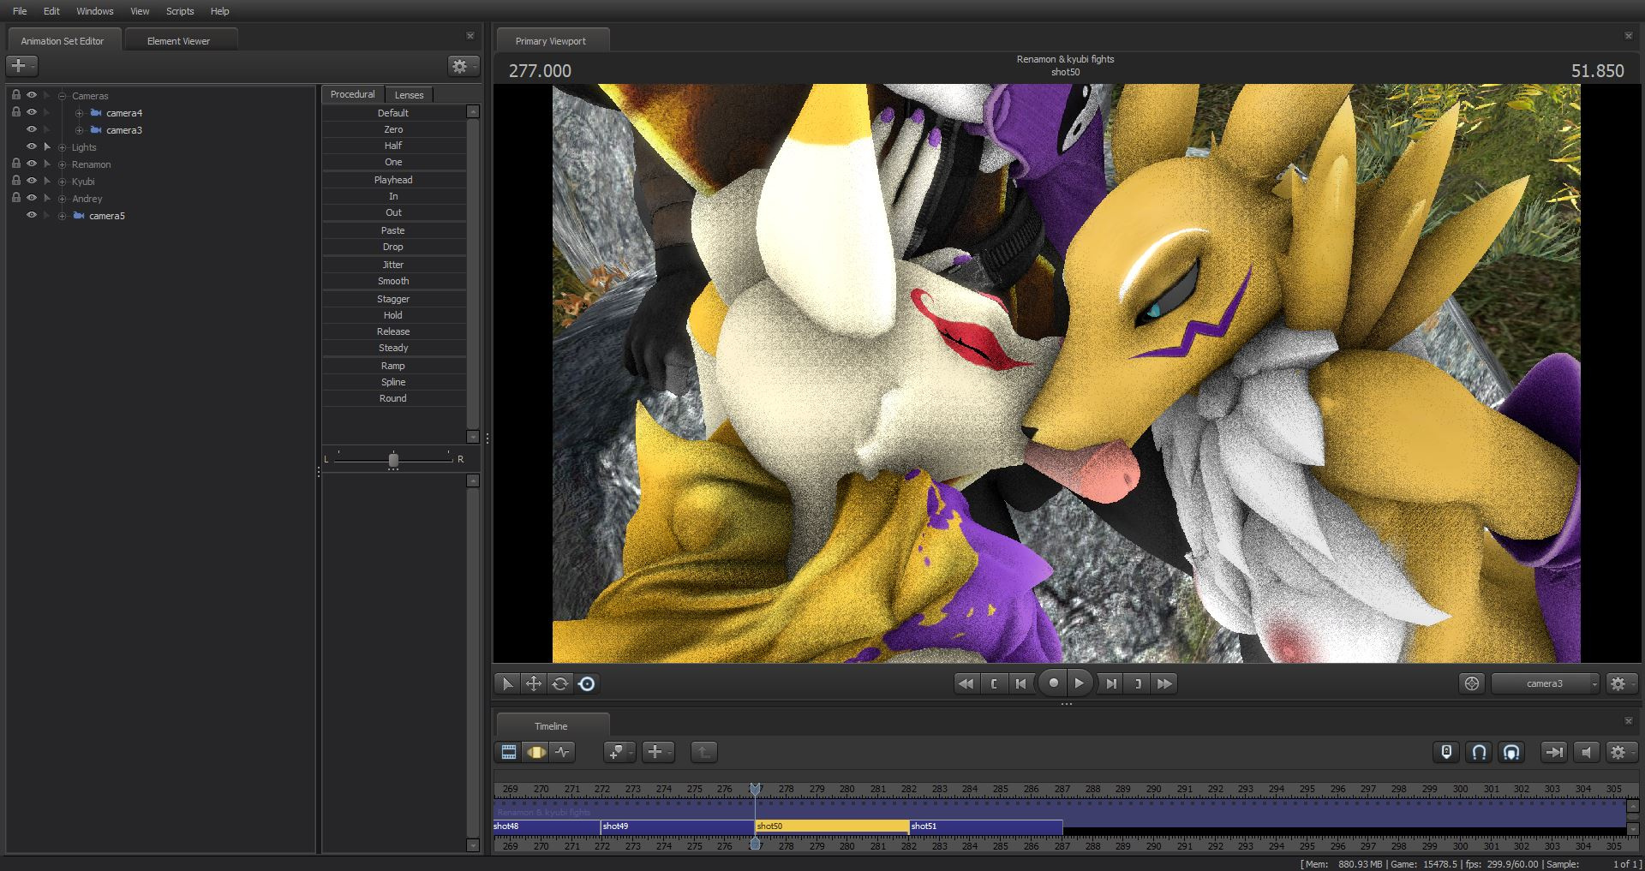Step back one frame in viewport
Image resolution: width=1645 pixels, height=871 pixels.
pyautogui.click(x=1020, y=683)
